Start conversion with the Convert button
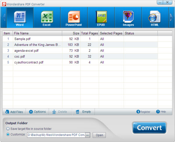 point(149,128)
